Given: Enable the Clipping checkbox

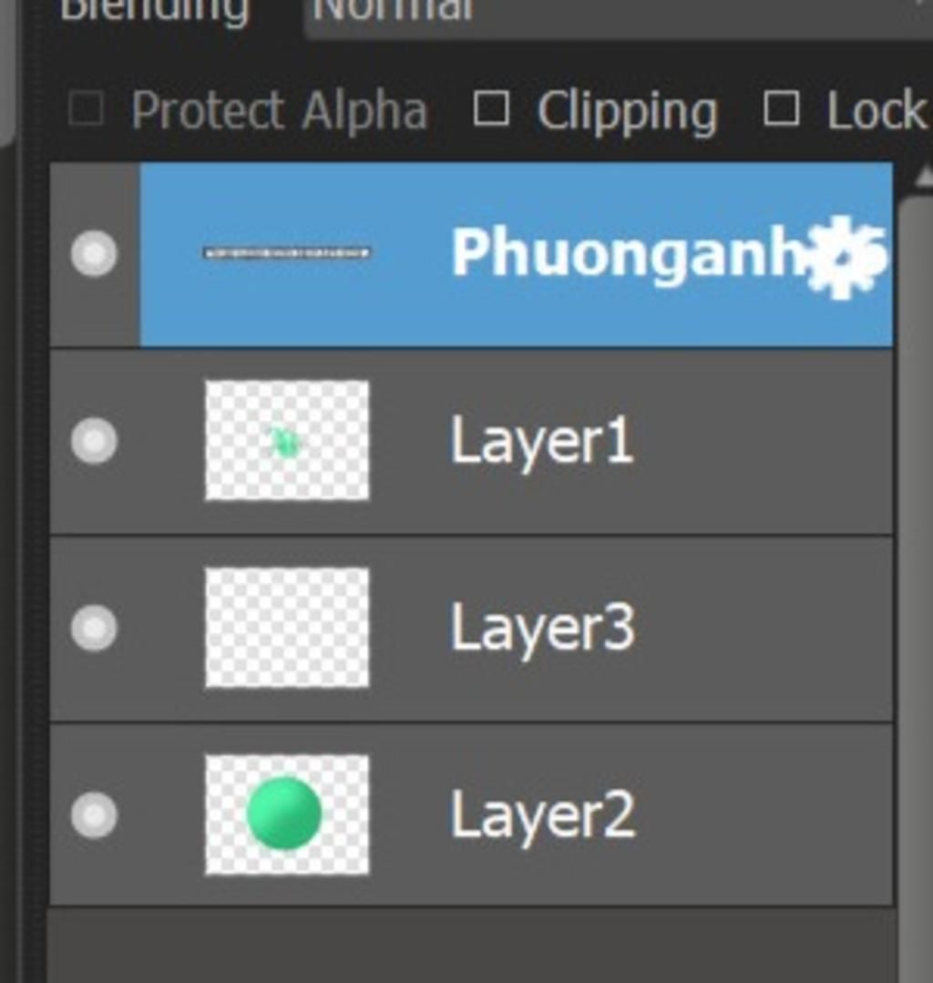Looking at the screenshot, I should 491,110.
